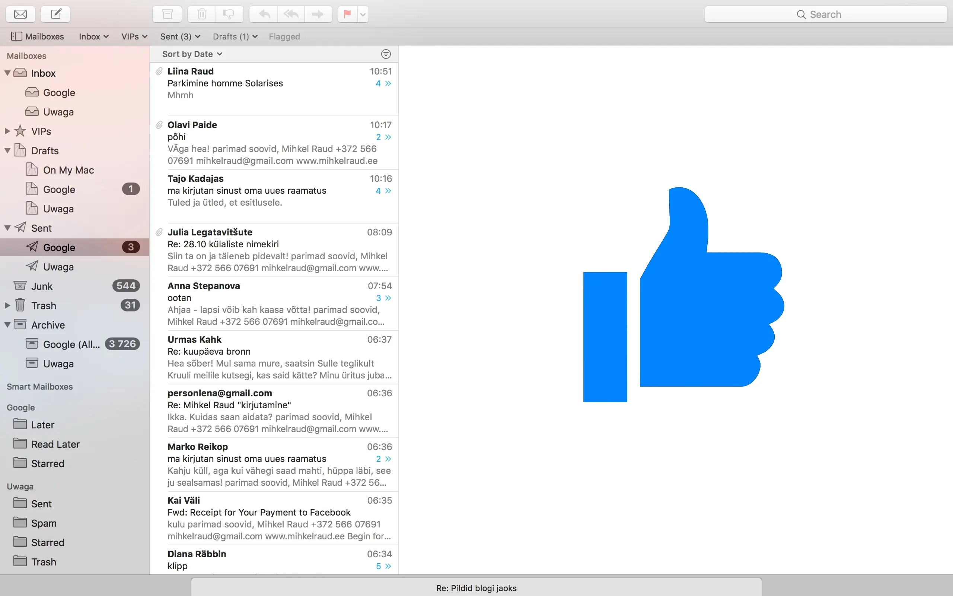Image resolution: width=953 pixels, height=596 pixels.
Task: Open Marko Reikop's email
Action: pos(274,465)
